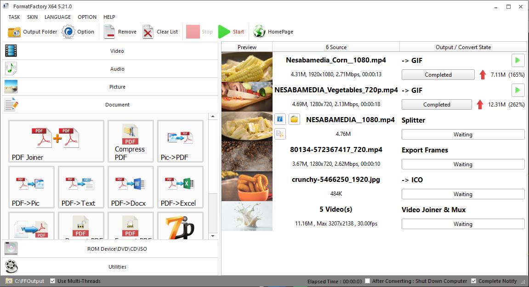The width and height of the screenshot is (529, 287).
Task: Open the LANGUAGE menu
Action: (57, 17)
